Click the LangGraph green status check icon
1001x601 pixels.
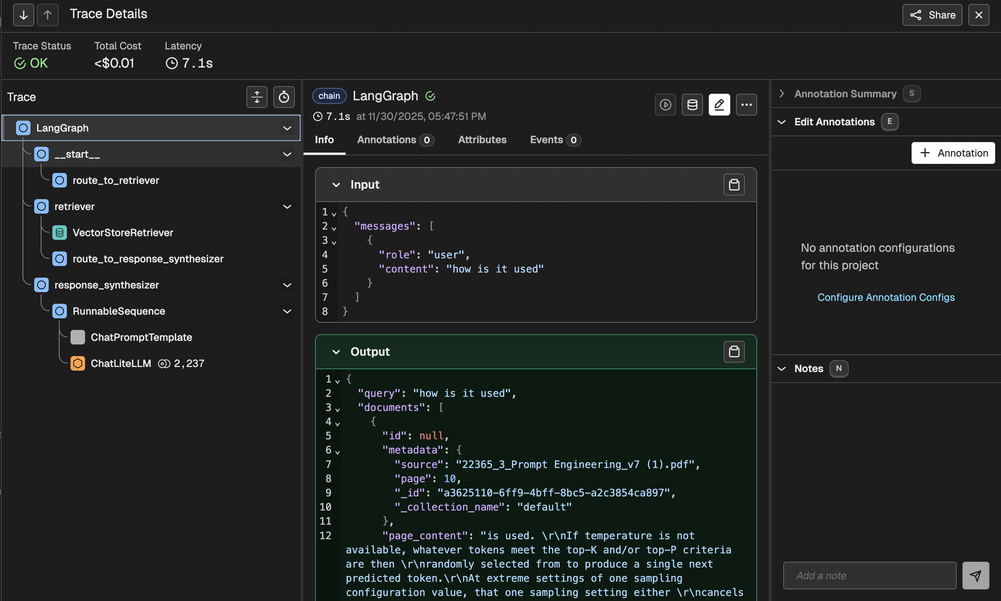click(x=430, y=96)
